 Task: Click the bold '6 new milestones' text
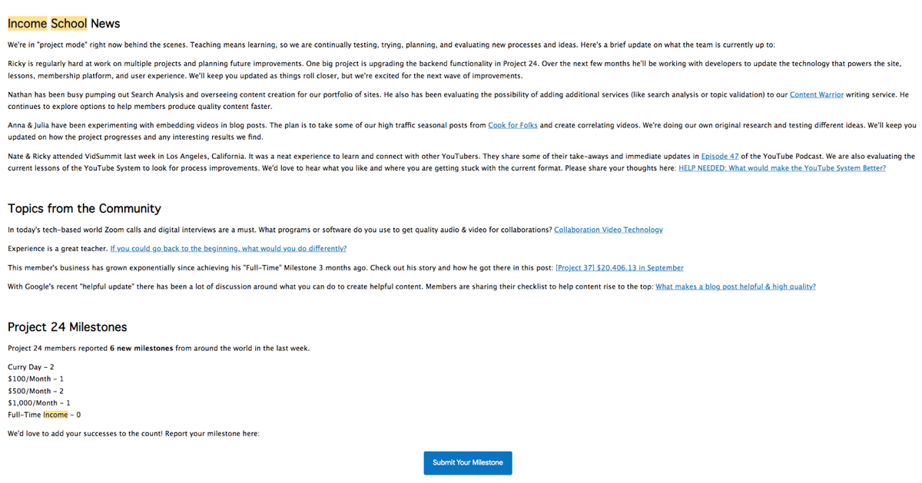[141, 348]
